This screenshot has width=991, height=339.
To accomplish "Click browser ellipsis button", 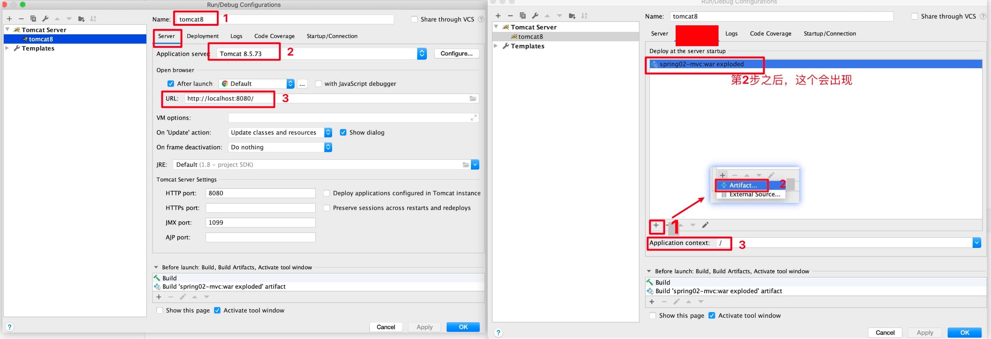I will pos(302,84).
